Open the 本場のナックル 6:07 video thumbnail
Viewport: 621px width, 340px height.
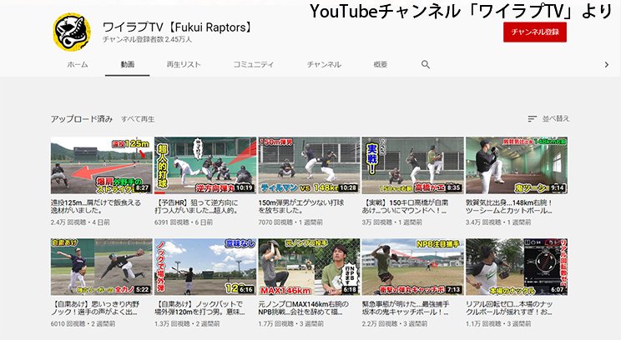coord(516,267)
